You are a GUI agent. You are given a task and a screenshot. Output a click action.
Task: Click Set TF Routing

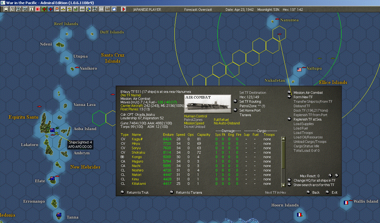[x=250, y=101]
